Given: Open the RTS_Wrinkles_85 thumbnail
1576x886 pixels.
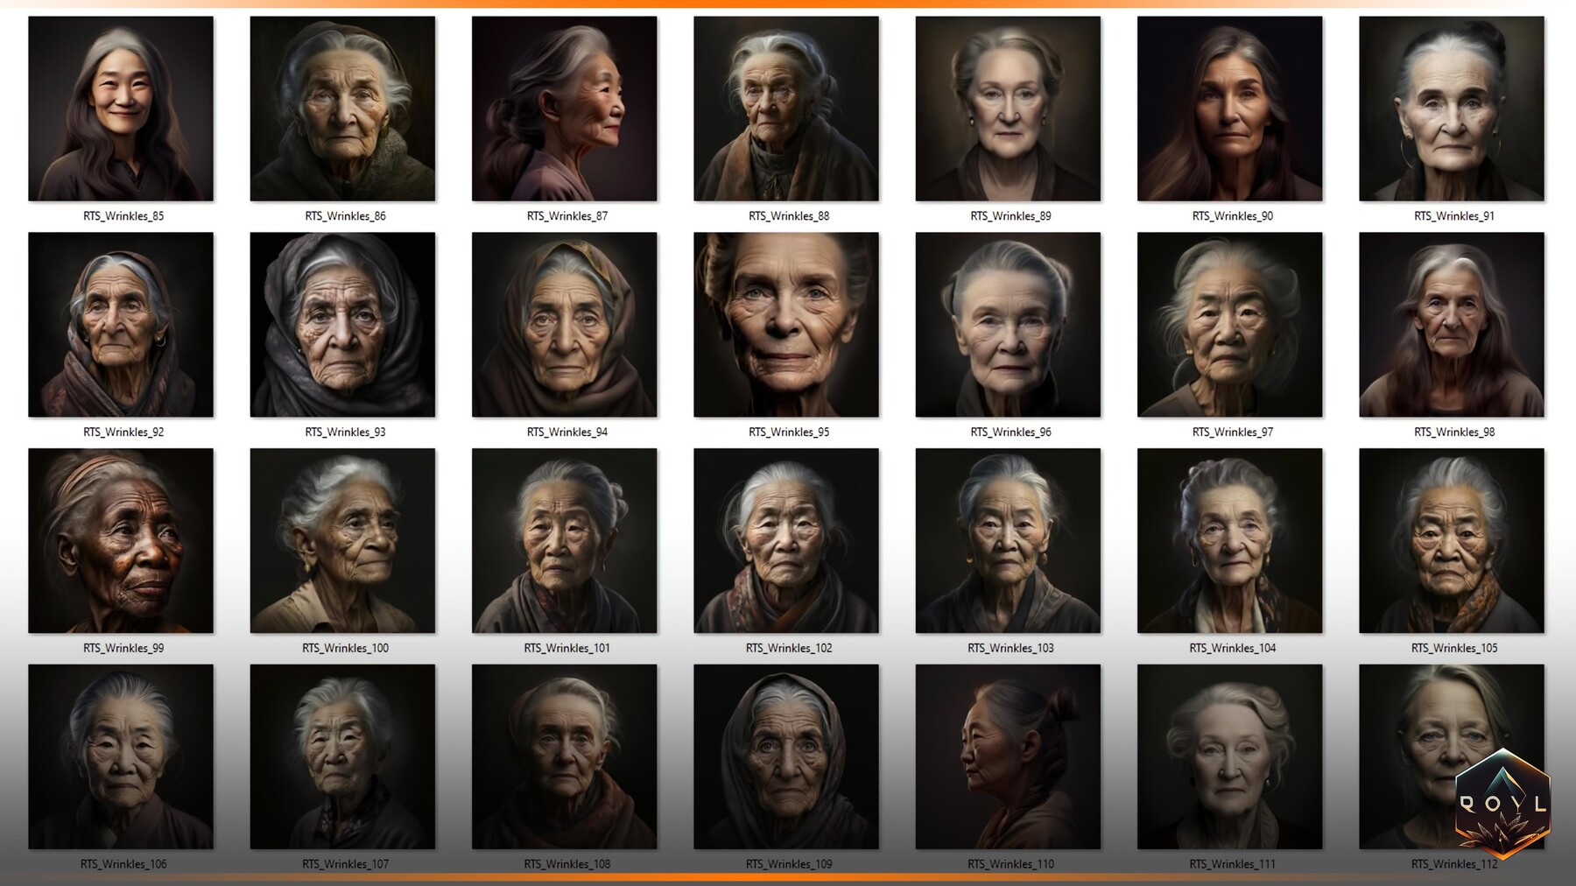Looking at the screenshot, I should (121, 107).
